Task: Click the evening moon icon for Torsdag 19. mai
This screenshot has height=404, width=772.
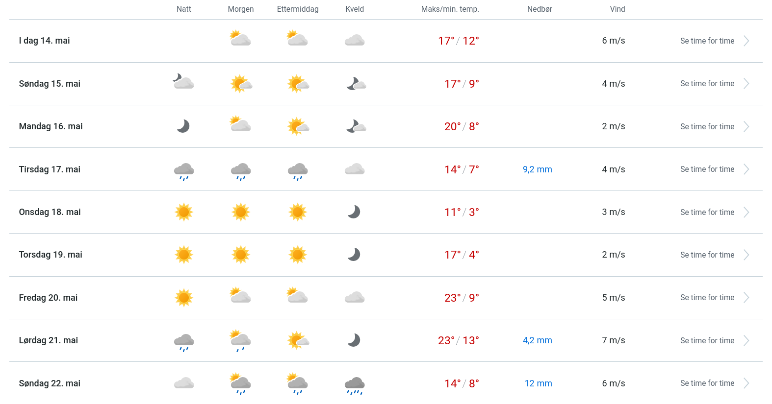Action: (354, 255)
